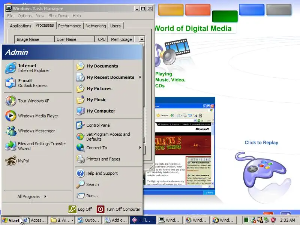This screenshot has height=225, width=300.
Task: Start Tour Windows XP
Action: pos(38,101)
